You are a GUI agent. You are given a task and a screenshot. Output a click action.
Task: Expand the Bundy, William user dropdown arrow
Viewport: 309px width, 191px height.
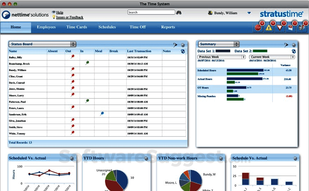[x=249, y=13]
